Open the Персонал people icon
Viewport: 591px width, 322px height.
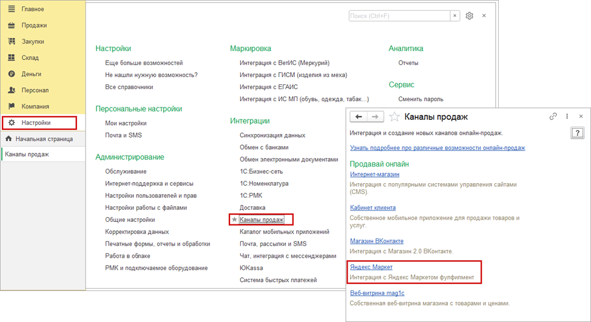point(10,90)
